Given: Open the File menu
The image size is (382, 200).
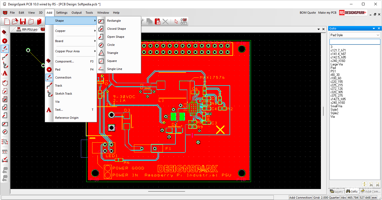Looking at the screenshot, I should (x=12, y=13).
